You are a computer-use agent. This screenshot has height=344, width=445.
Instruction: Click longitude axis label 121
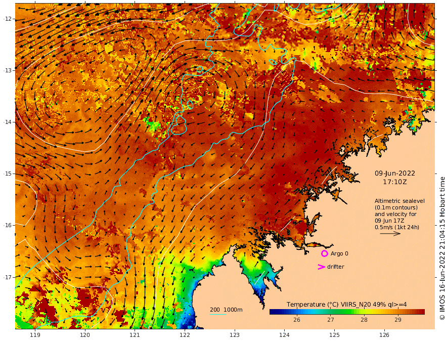coord(135,335)
